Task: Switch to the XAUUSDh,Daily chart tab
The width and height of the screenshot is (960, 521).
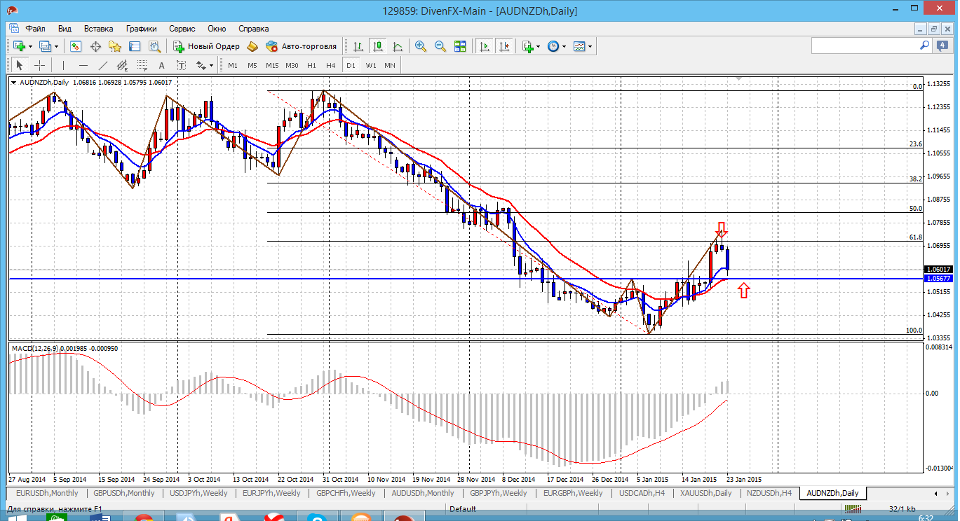Action: [705, 493]
